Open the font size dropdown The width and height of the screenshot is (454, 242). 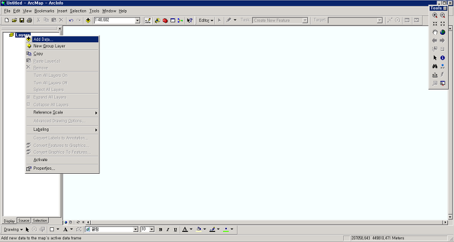click(x=152, y=229)
